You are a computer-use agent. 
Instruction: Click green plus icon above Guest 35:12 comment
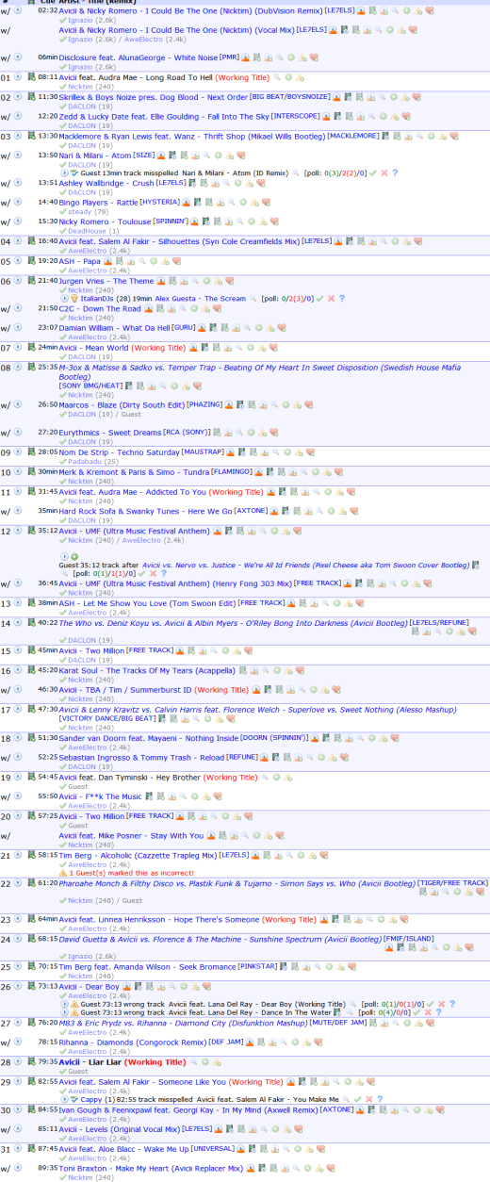click(x=74, y=556)
